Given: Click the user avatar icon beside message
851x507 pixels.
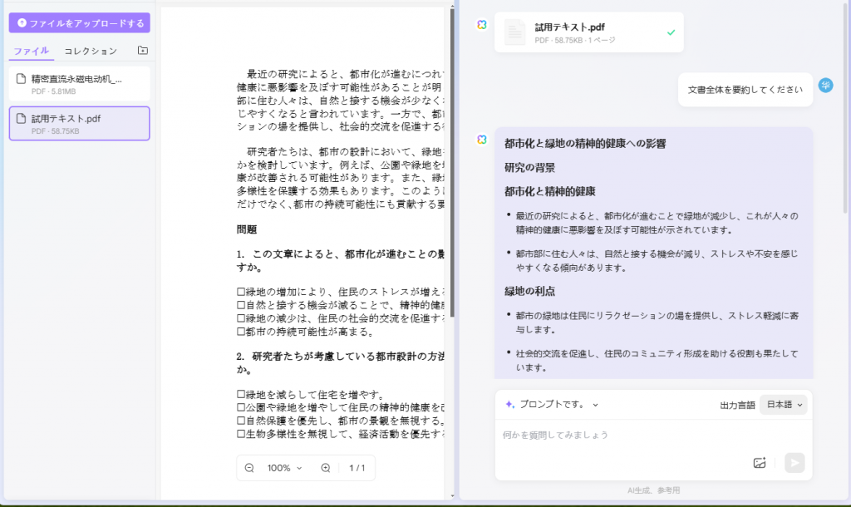Looking at the screenshot, I should click(x=825, y=86).
